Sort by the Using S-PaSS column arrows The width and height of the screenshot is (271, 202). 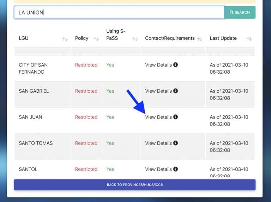[x=135, y=39]
